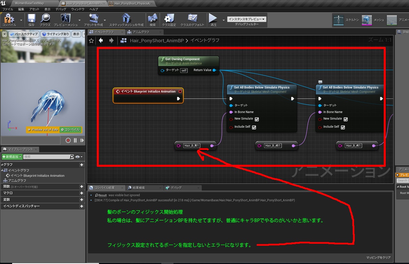Click the Result link in compile results
The width and height of the screenshot is (409, 264).
click(x=103, y=195)
